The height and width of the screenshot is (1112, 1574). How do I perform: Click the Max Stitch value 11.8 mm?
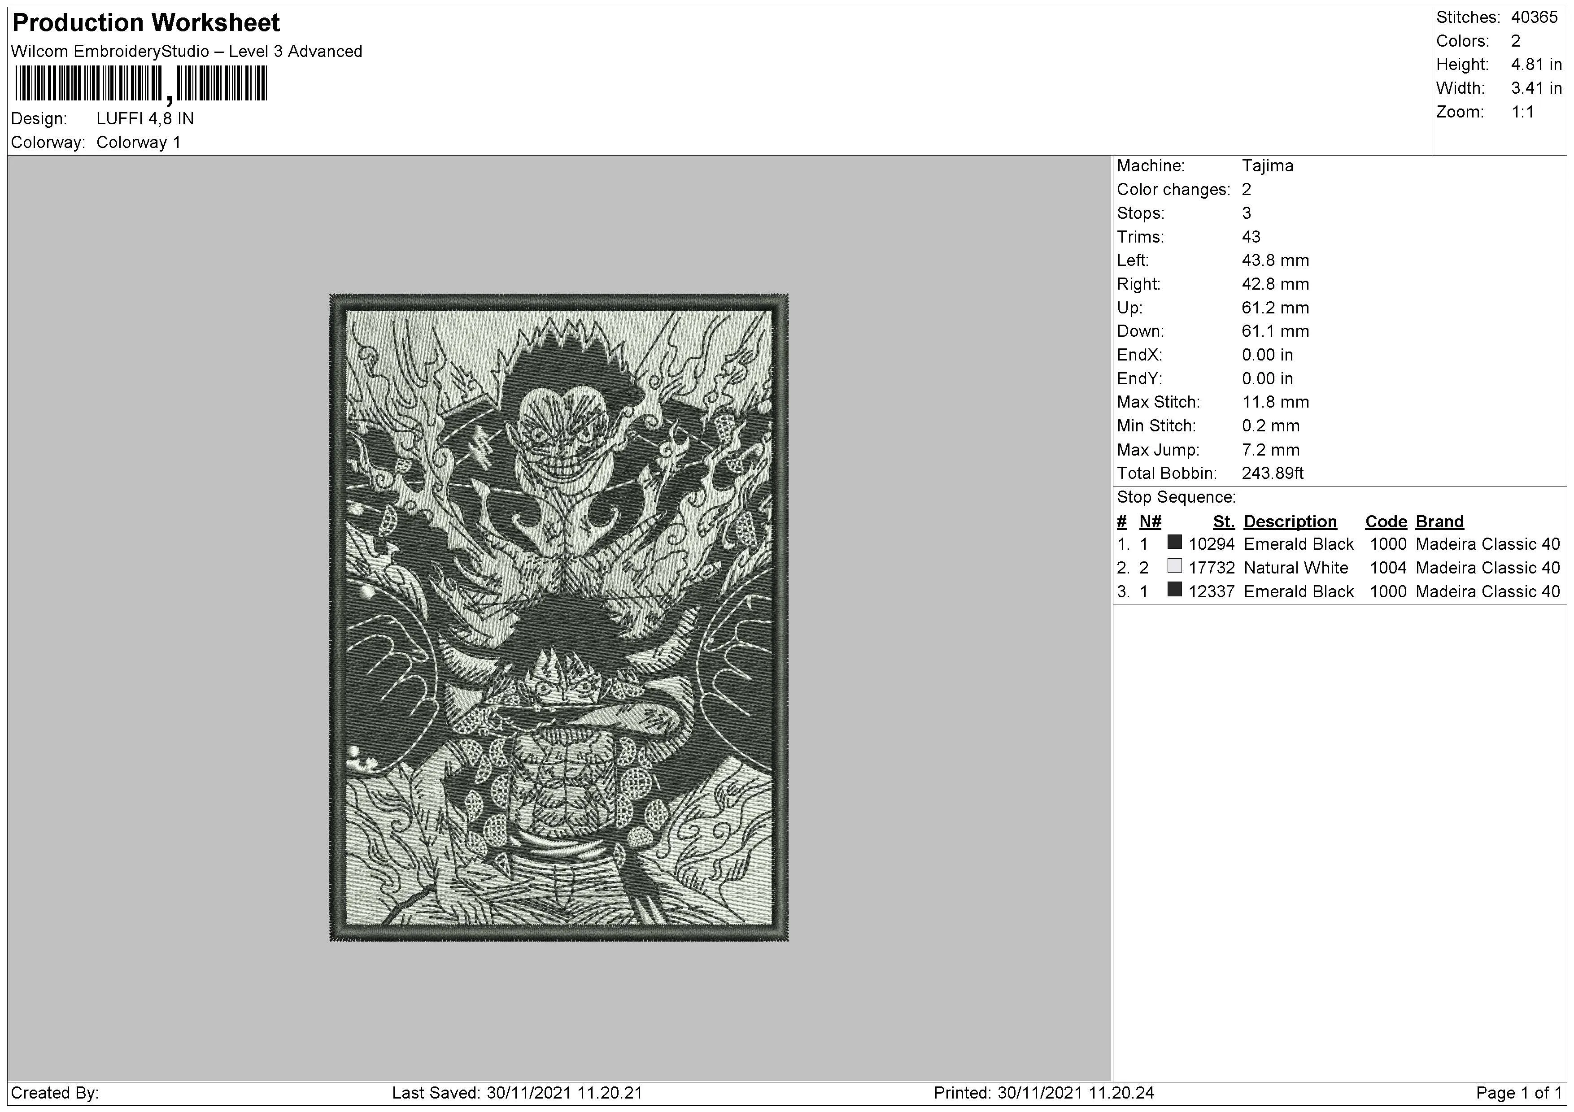point(1275,402)
